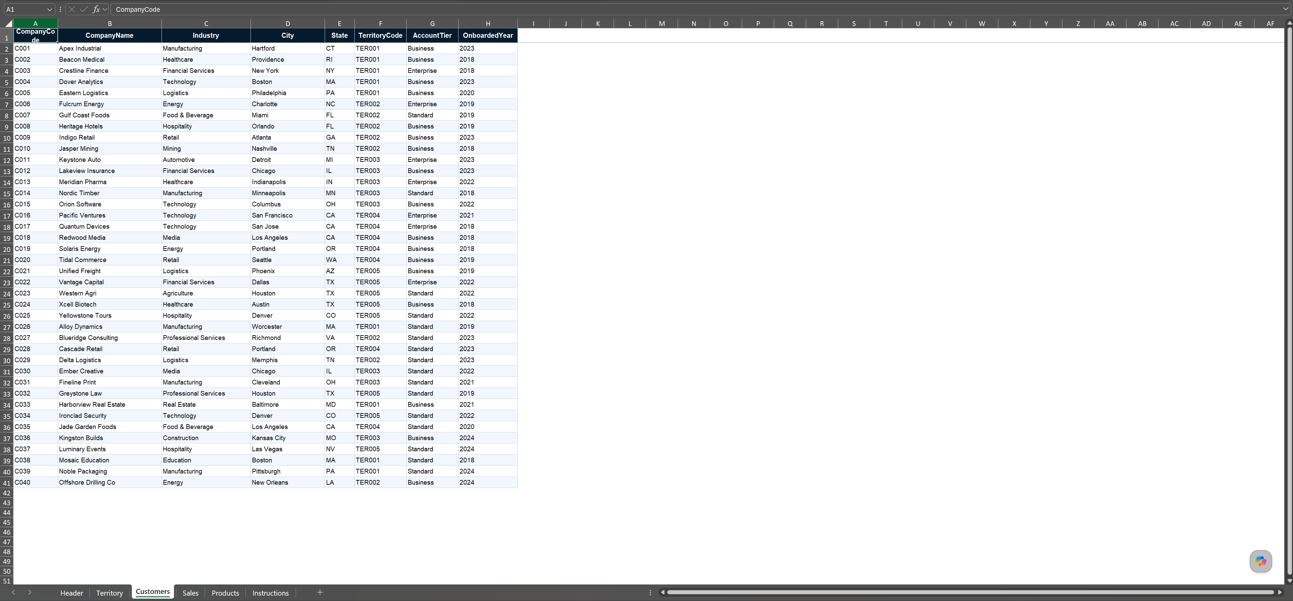Add a new sheet with plus icon

[320, 593]
